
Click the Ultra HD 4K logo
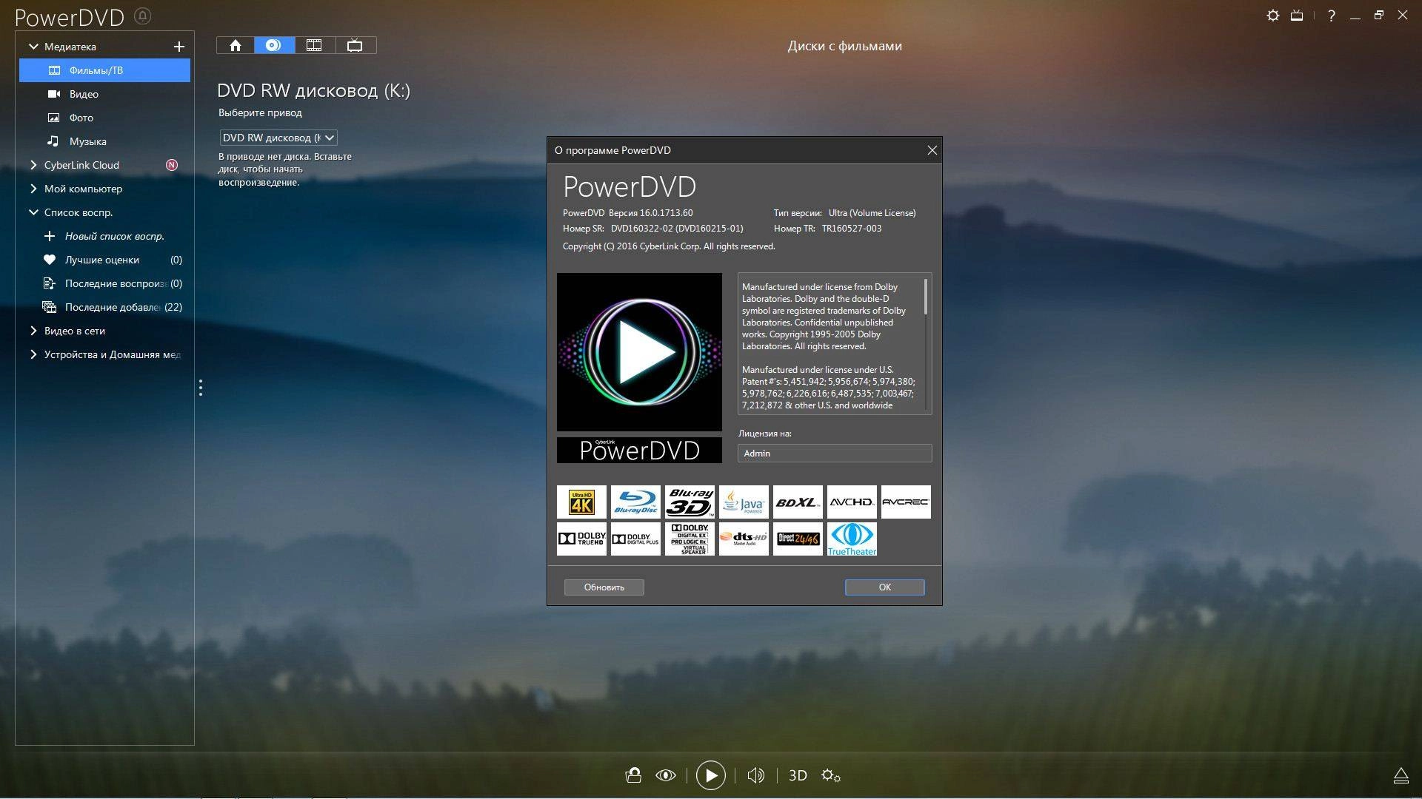581,502
